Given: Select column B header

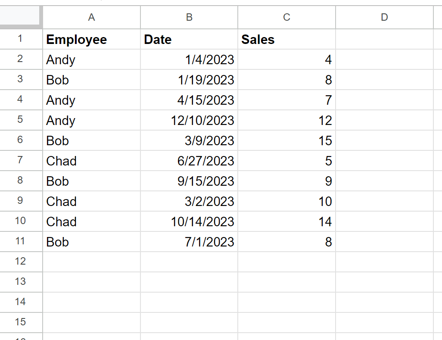Looking at the screenshot, I should (x=189, y=17).
